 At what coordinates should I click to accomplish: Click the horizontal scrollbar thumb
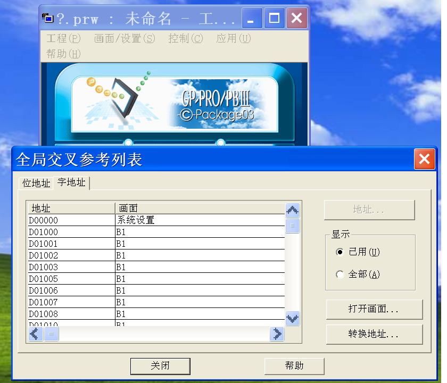(52, 334)
